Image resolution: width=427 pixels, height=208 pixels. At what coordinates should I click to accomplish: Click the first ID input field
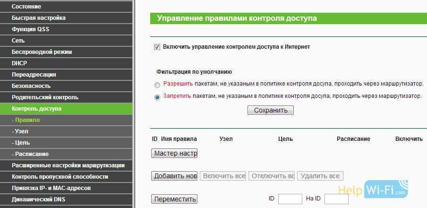pos(290,199)
